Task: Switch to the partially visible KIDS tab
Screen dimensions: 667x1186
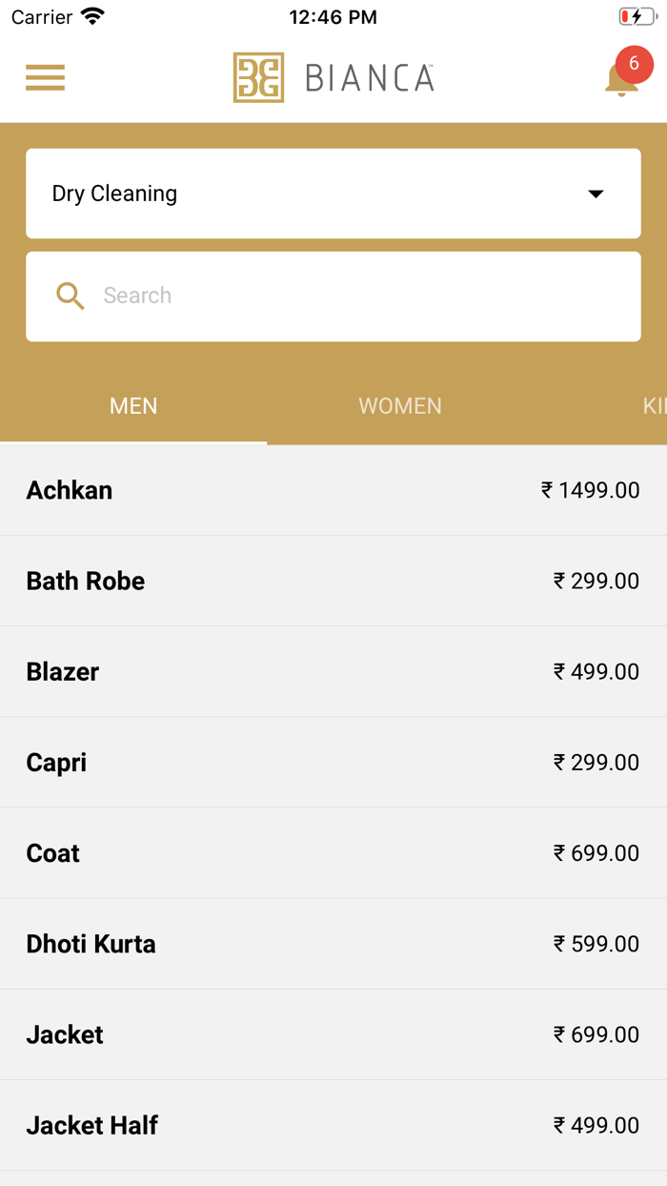Action: 654,406
